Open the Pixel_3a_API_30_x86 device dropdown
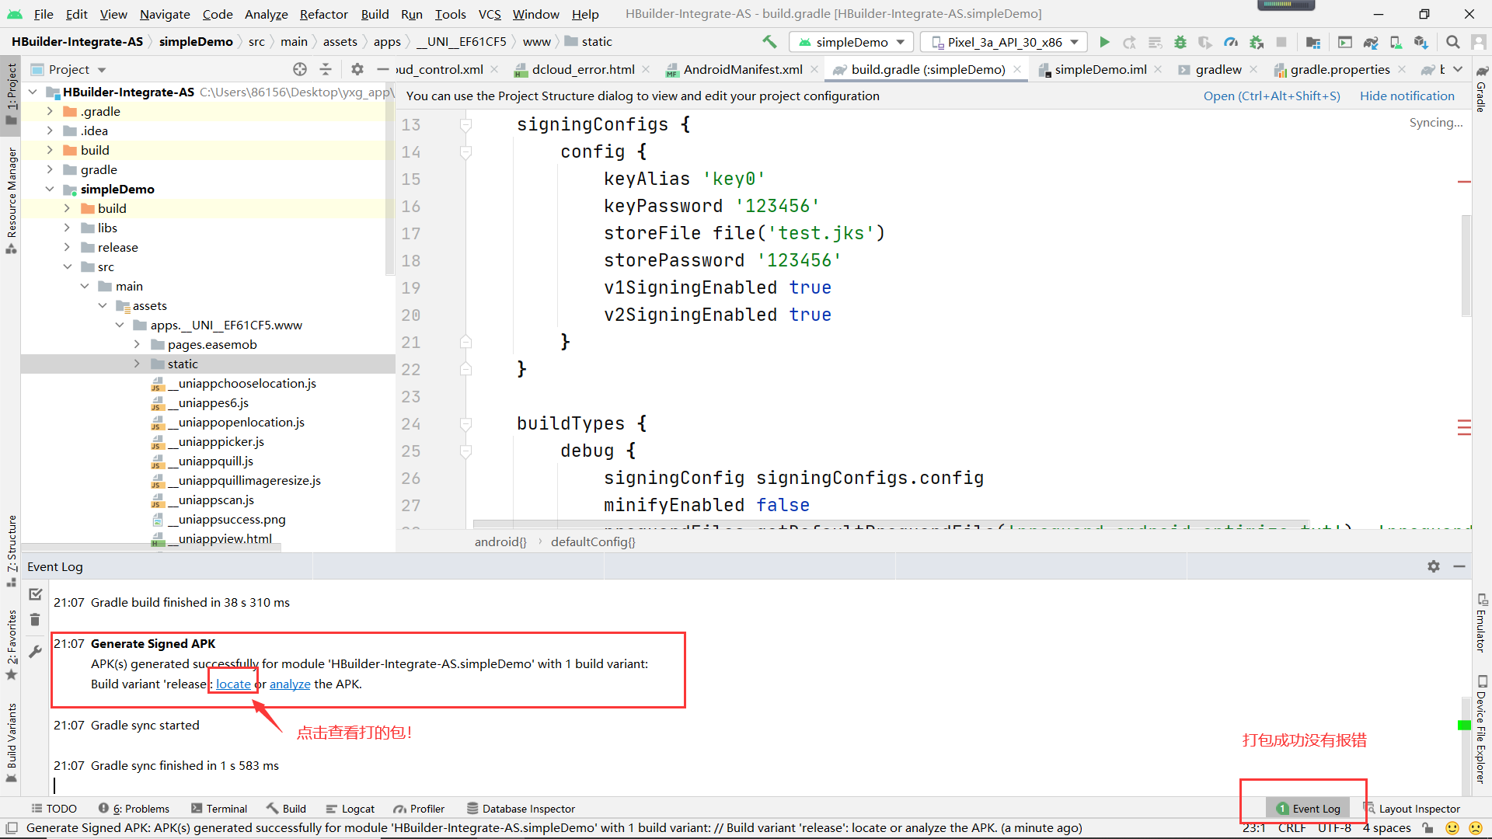The image size is (1492, 839). (1005, 42)
